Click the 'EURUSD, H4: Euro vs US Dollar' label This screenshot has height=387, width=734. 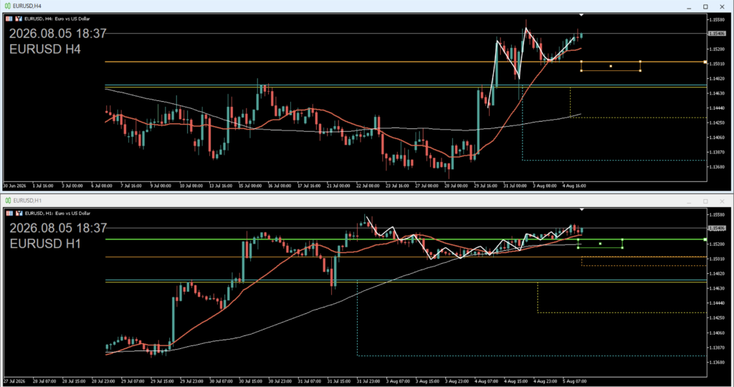57,19
